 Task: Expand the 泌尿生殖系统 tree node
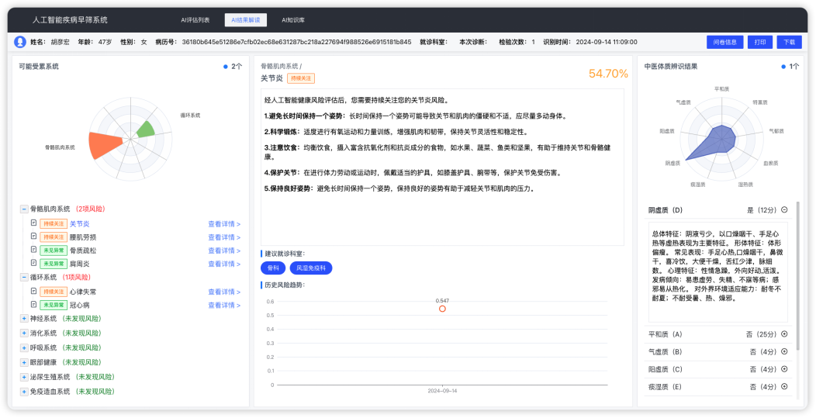click(24, 376)
